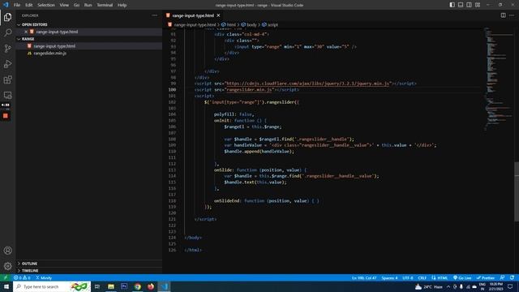Open the Source Control view

click(x=7, y=49)
